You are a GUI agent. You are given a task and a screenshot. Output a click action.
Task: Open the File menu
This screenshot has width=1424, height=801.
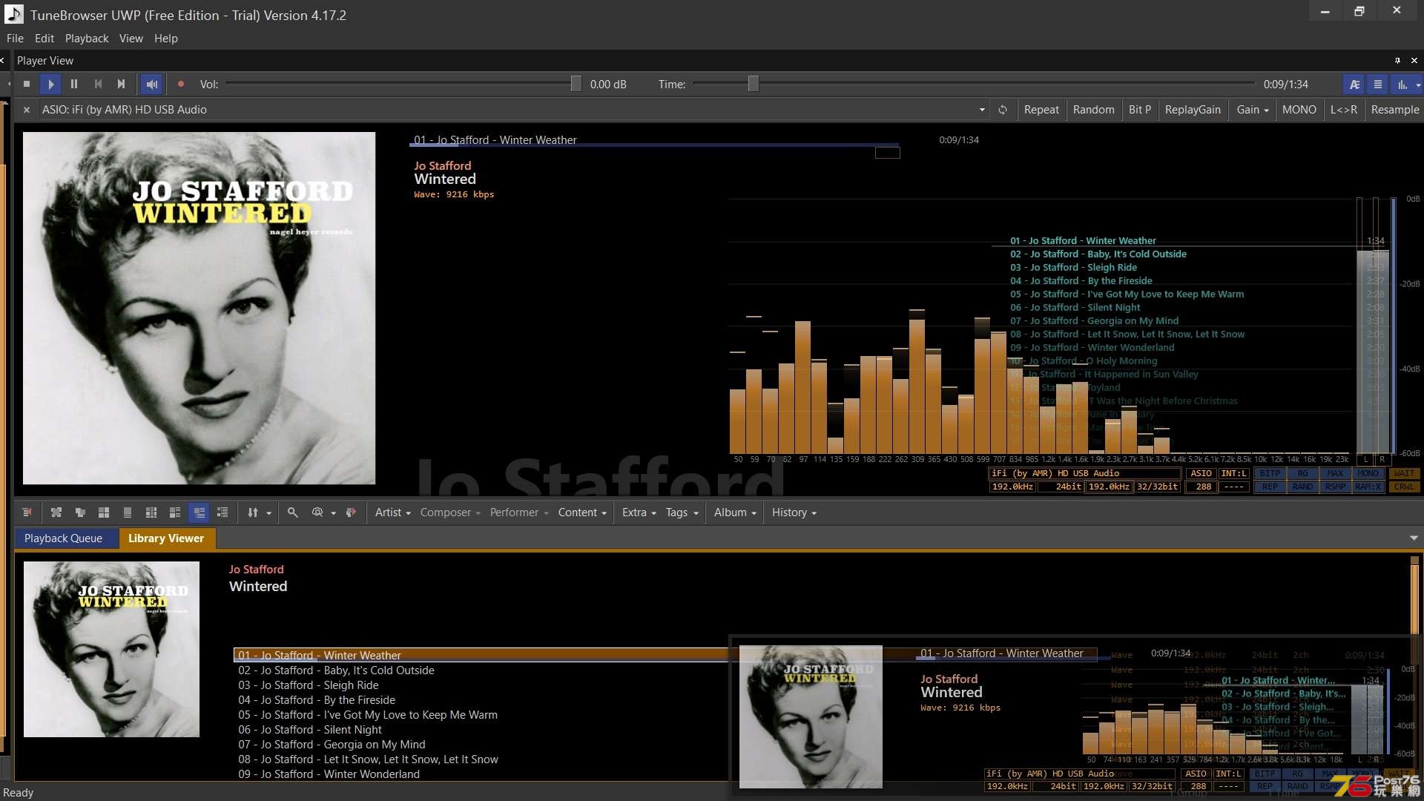[x=15, y=39]
